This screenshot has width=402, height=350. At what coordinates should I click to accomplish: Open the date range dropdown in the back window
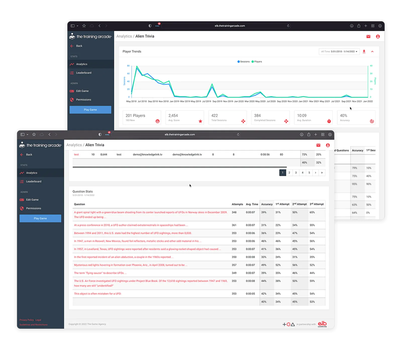pyautogui.click(x=339, y=52)
